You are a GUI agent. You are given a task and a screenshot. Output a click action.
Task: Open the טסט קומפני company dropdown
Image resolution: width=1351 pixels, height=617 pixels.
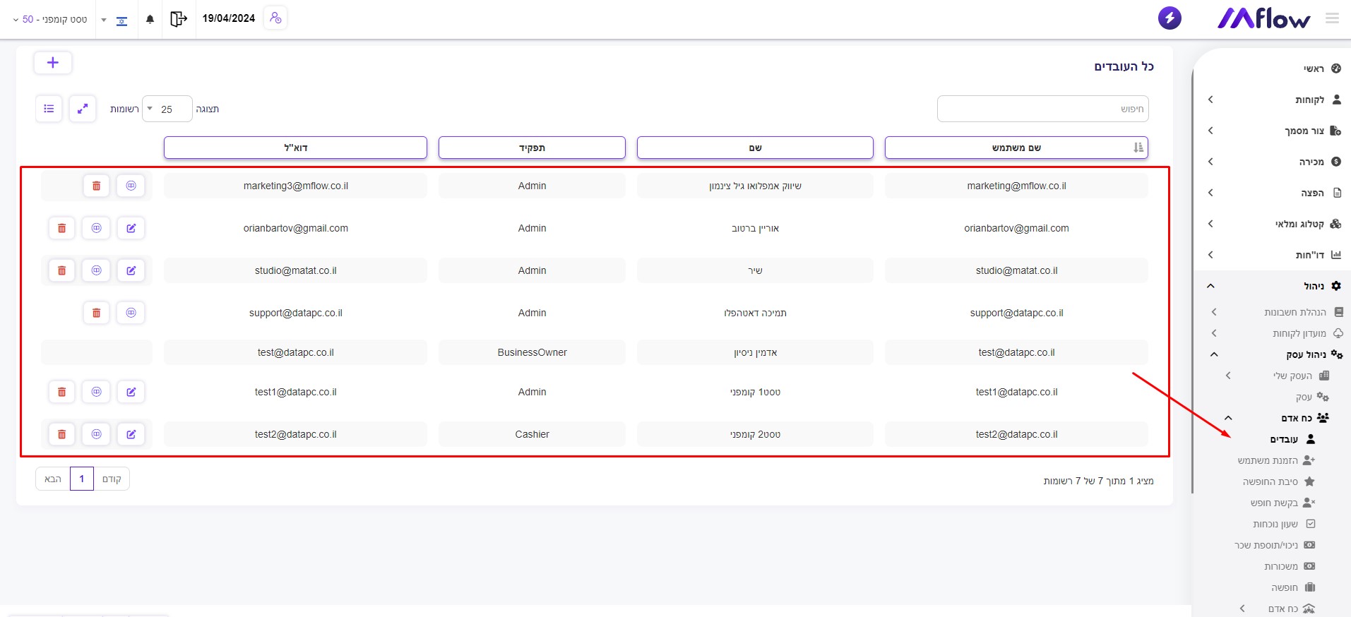click(49, 19)
